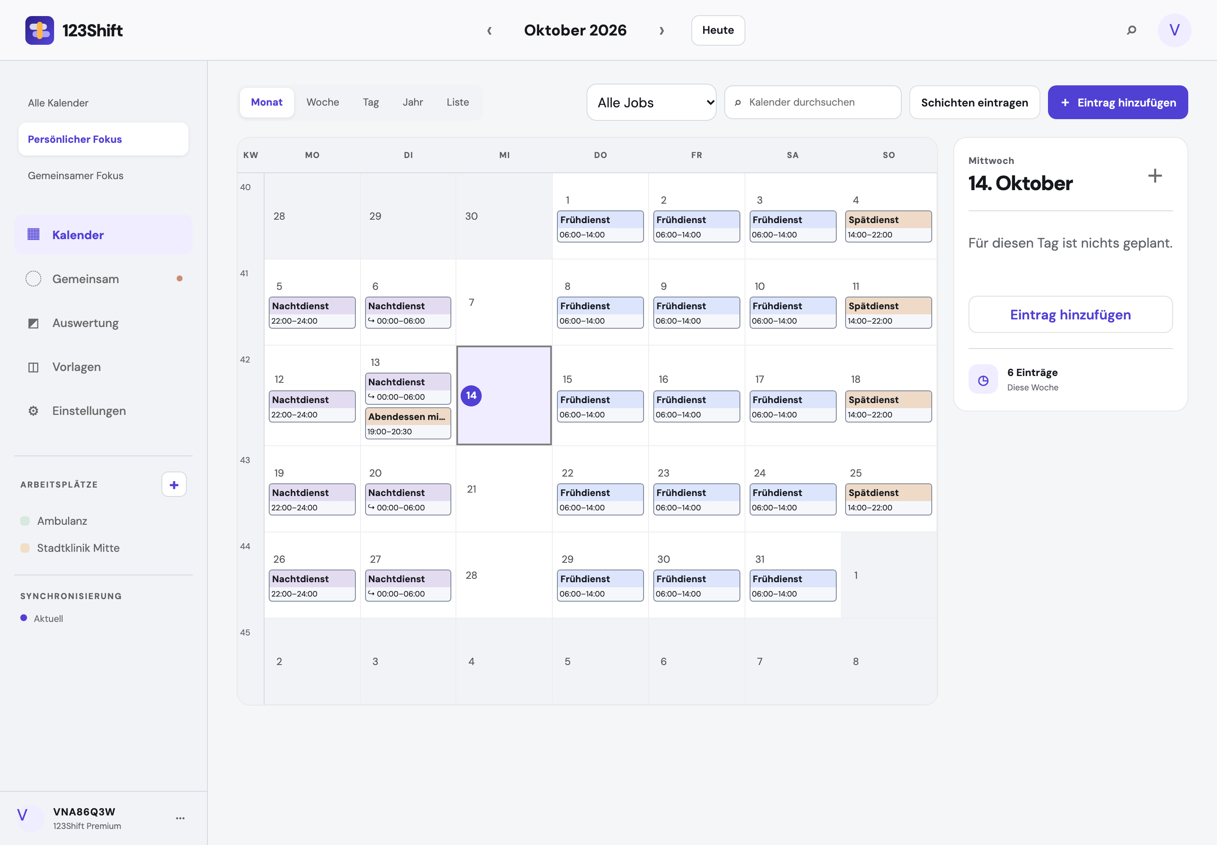
Task: Click the Aktuell sync status
Action: (42, 618)
